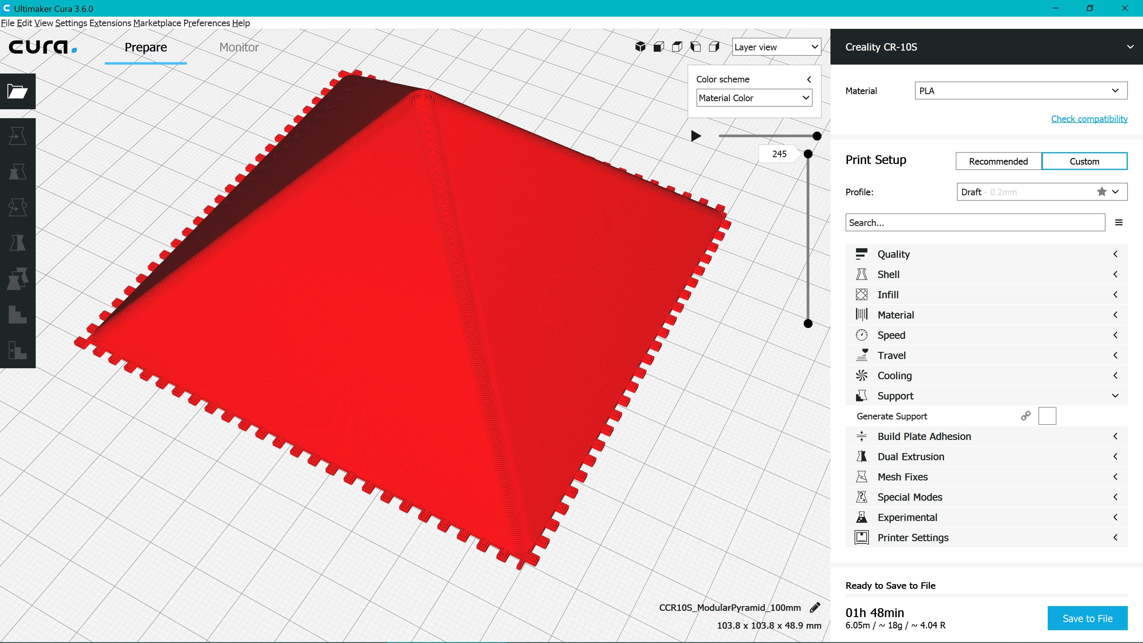Collapse the Color scheme panel arrow
1143x643 pixels.
click(809, 79)
